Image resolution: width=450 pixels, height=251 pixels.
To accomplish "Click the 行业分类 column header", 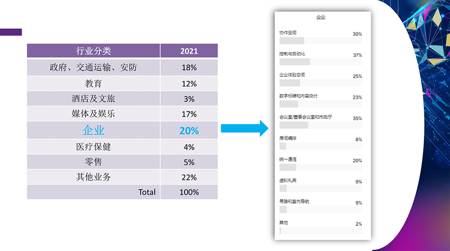I will (x=94, y=51).
